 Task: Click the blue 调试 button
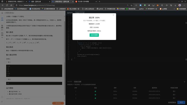pyautogui.click(x=181, y=102)
